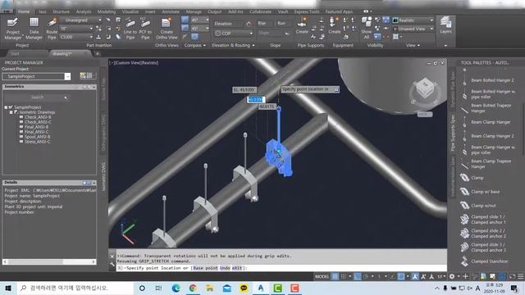The width and height of the screenshot is (525, 295).
Task: Toggle the first compass button in ribbon
Action: pos(185,20)
